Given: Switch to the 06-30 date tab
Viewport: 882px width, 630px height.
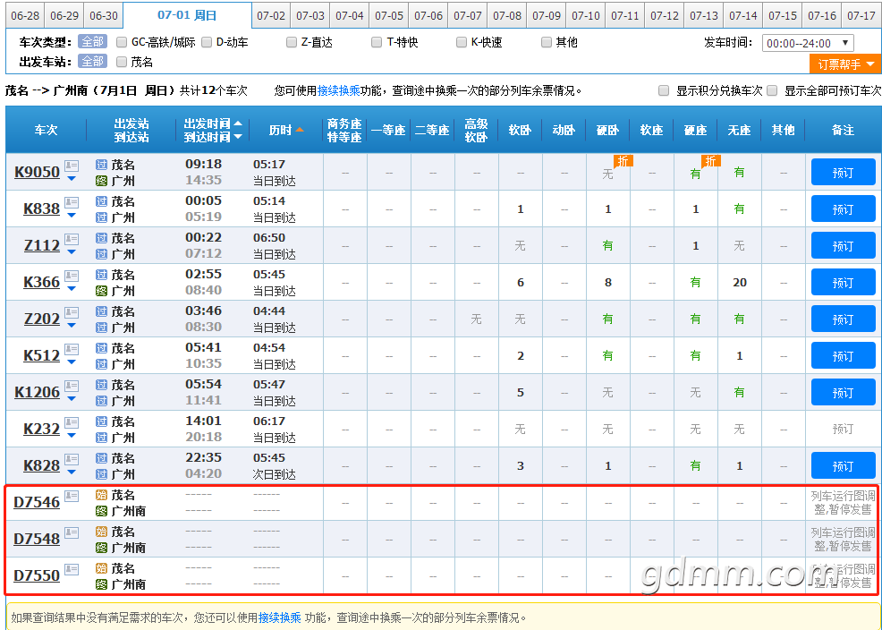Looking at the screenshot, I should pos(104,16).
